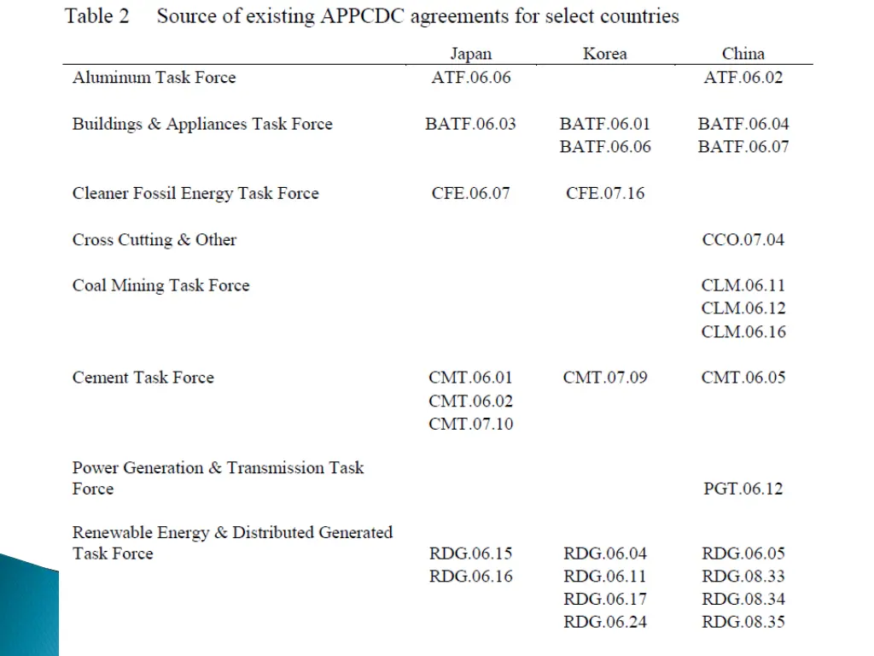
Task: Click the CMT.07.09 entry
Action: click(605, 378)
